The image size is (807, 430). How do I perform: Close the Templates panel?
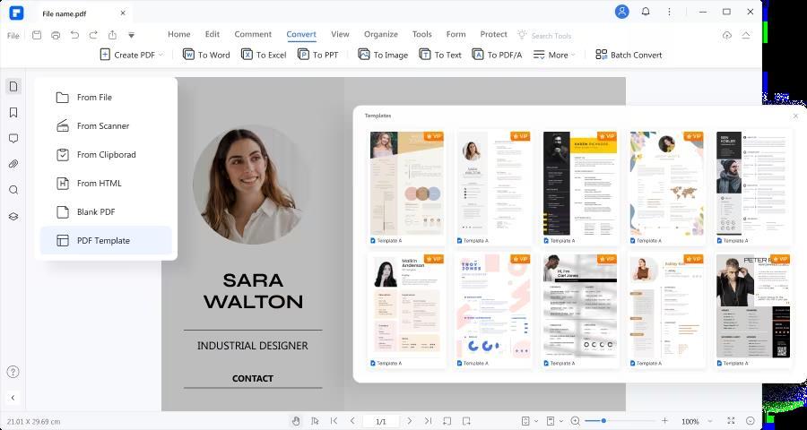pos(795,116)
